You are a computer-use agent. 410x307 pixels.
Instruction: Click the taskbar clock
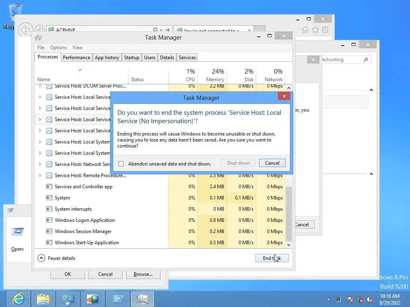[x=390, y=299]
